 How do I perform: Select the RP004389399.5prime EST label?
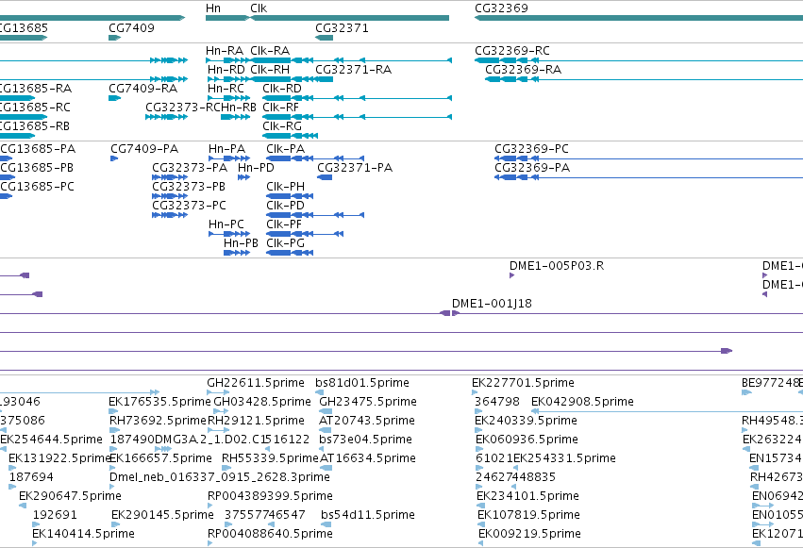tap(270, 497)
